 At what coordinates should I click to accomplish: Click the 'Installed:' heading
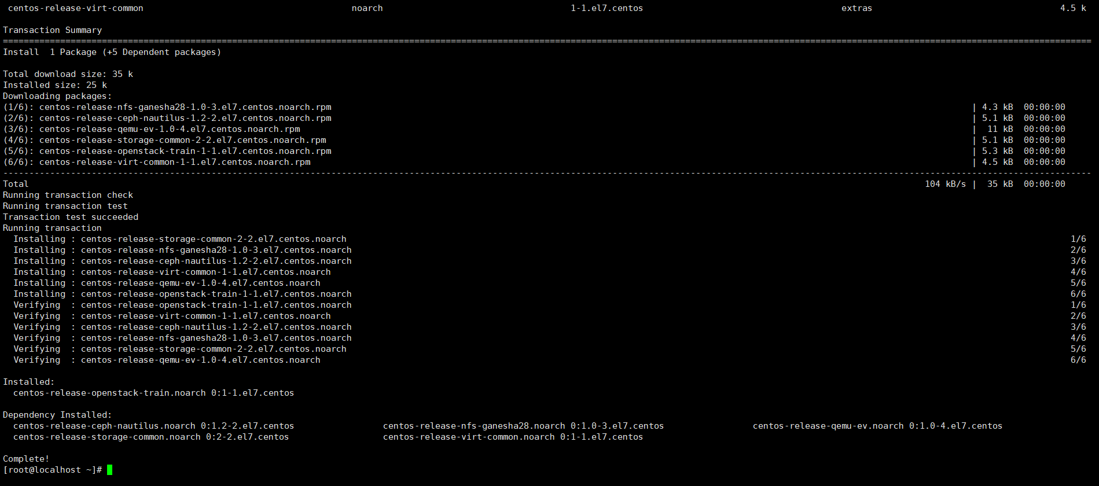point(28,382)
